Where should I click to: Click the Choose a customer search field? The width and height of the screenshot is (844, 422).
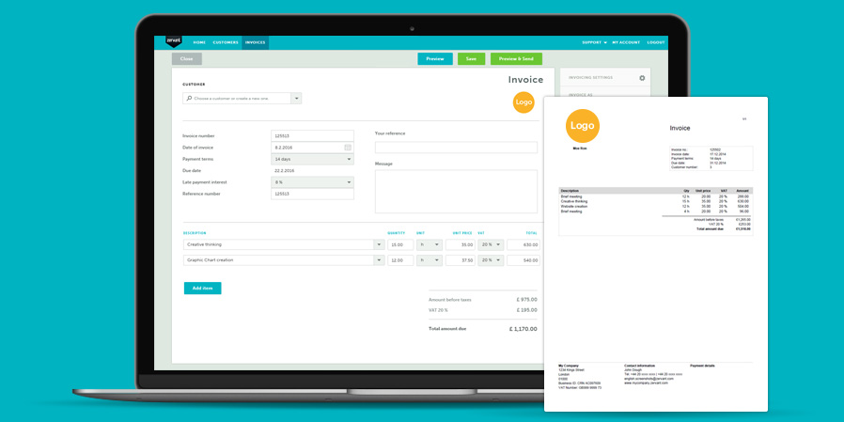tap(237, 99)
